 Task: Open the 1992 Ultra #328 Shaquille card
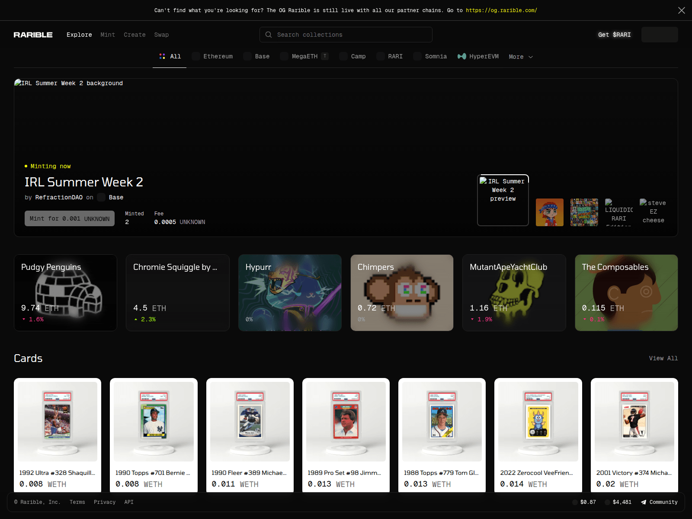[x=58, y=435]
